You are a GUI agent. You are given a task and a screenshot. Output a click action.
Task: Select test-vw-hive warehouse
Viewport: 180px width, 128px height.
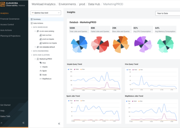[47, 35]
